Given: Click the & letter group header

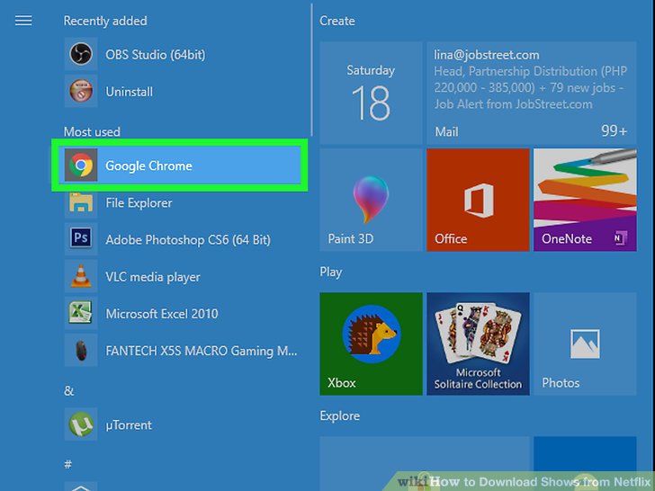Looking at the screenshot, I should coord(69,391).
